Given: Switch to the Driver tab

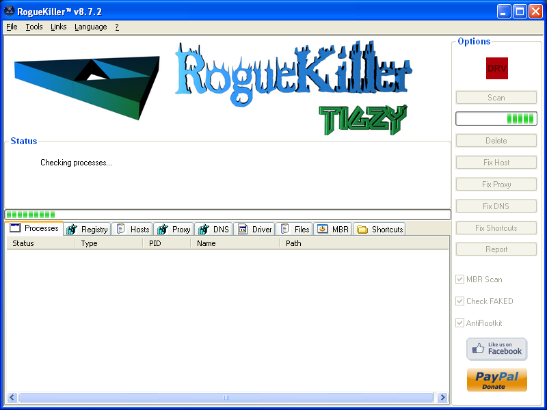Looking at the screenshot, I should 254,229.
